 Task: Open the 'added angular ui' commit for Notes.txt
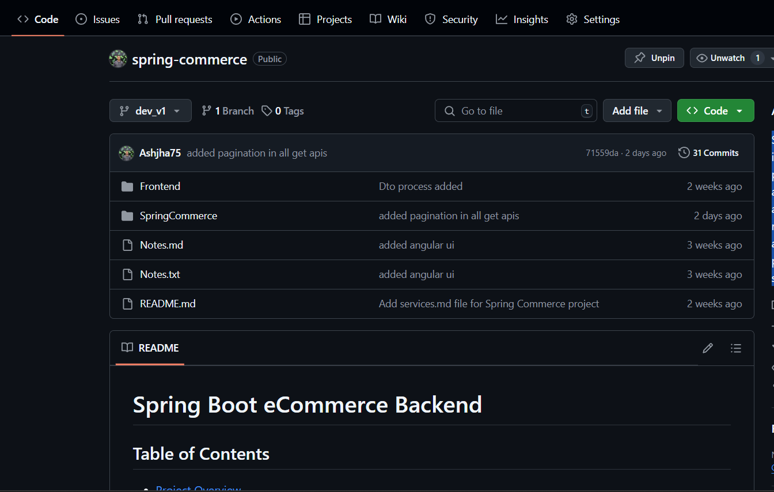pos(416,274)
